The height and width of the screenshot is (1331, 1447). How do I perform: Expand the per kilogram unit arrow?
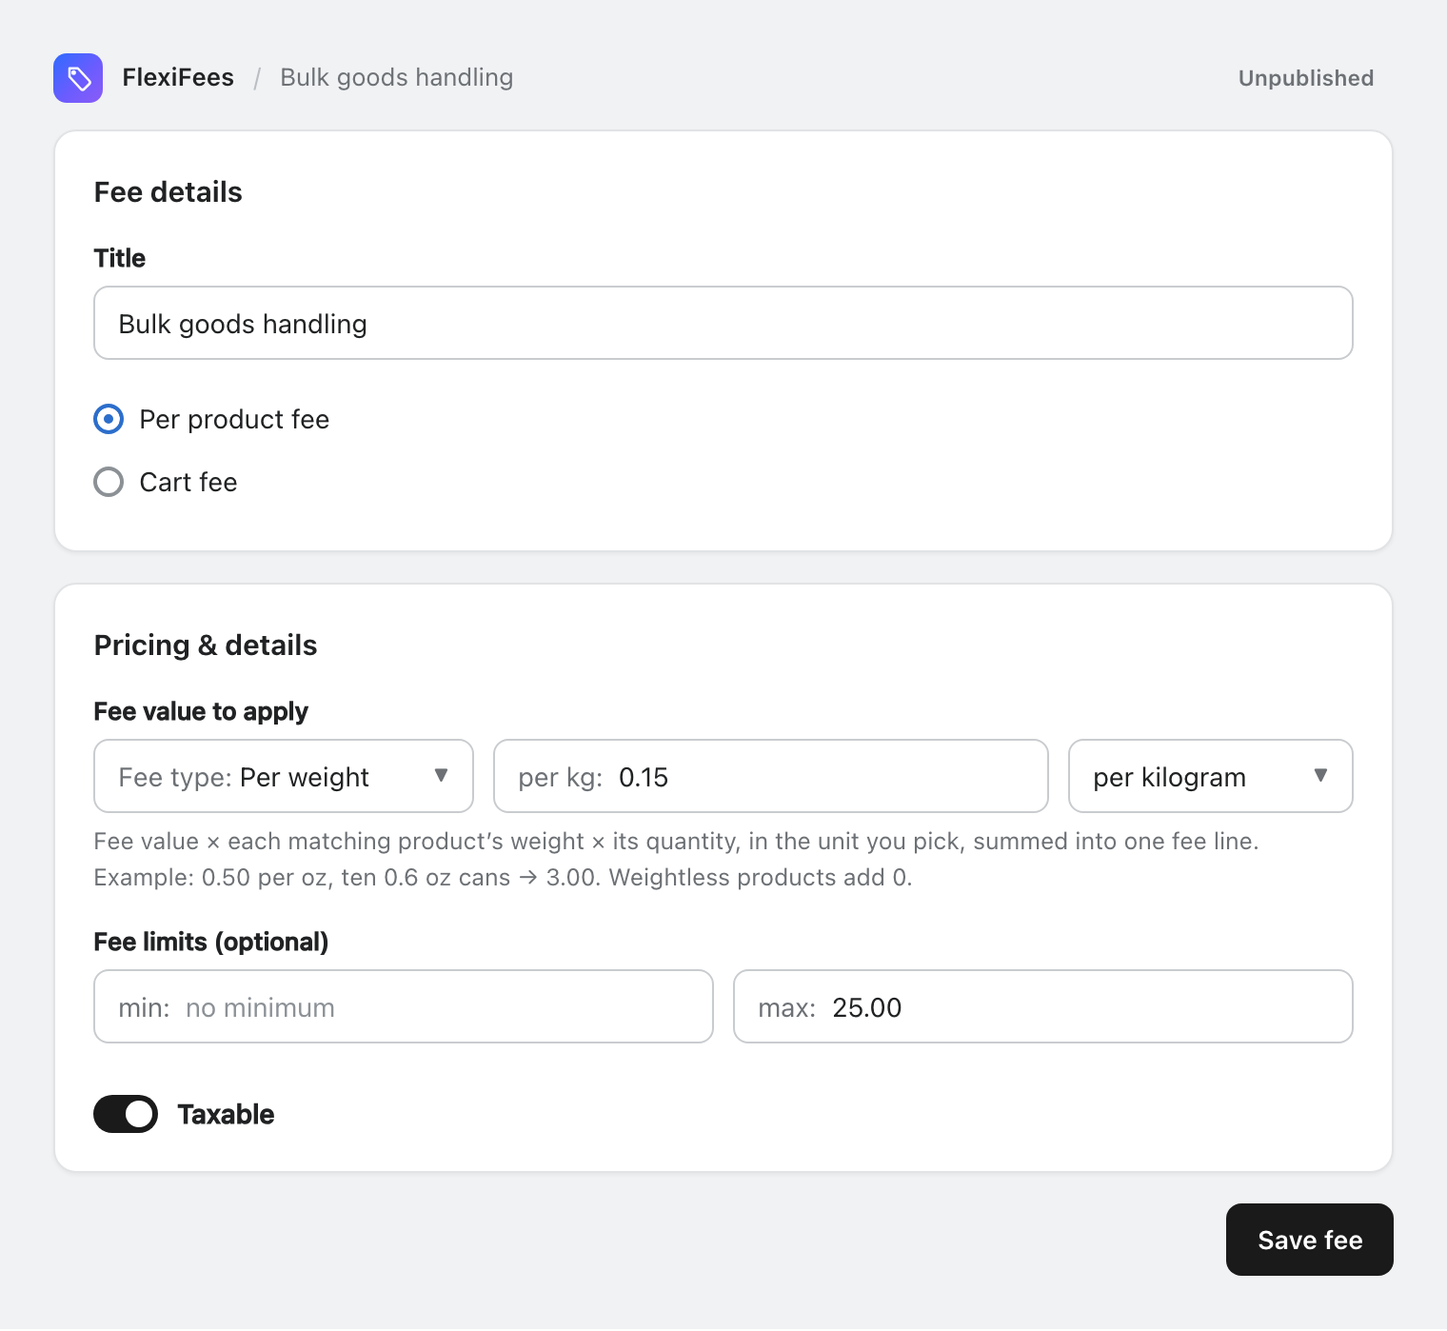pyautogui.click(x=1320, y=775)
